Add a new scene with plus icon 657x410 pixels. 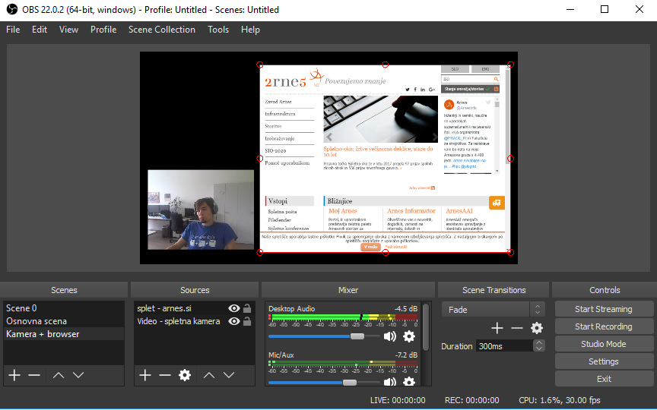point(14,375)
